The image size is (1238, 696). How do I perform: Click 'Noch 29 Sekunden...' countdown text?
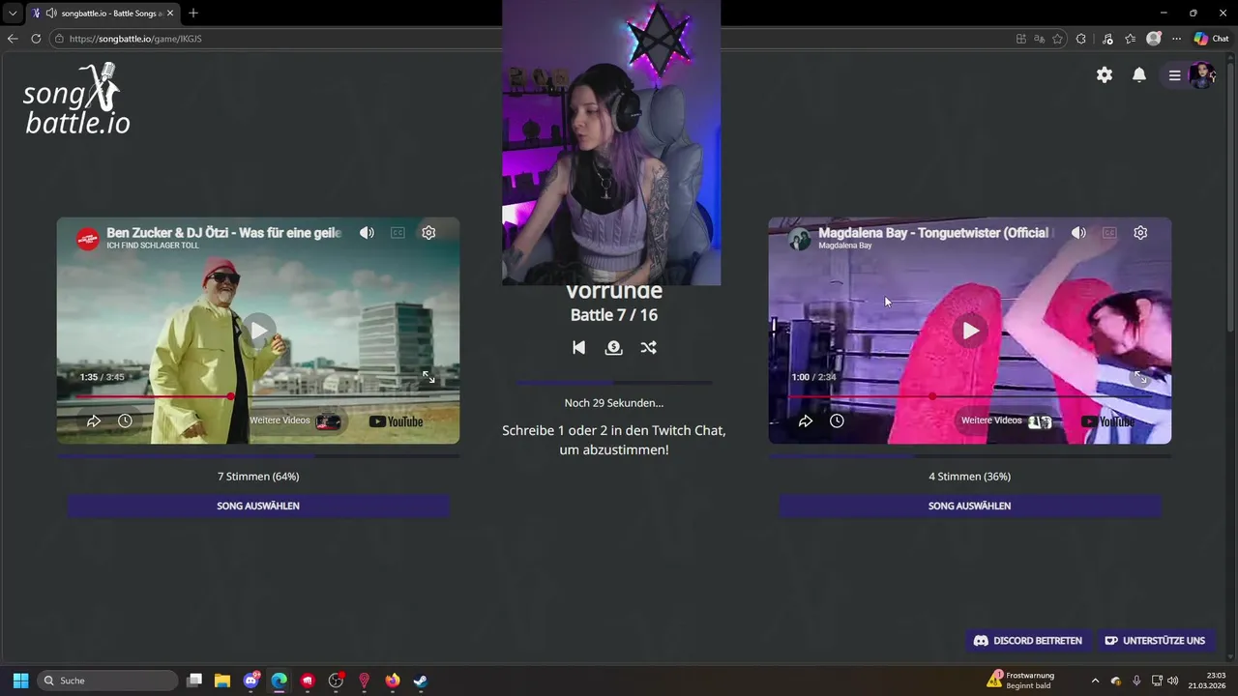tap(614, 403)
